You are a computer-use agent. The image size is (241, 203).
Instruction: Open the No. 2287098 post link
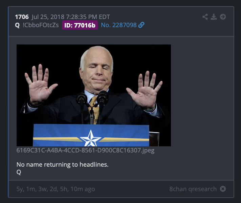pos(119,25)
